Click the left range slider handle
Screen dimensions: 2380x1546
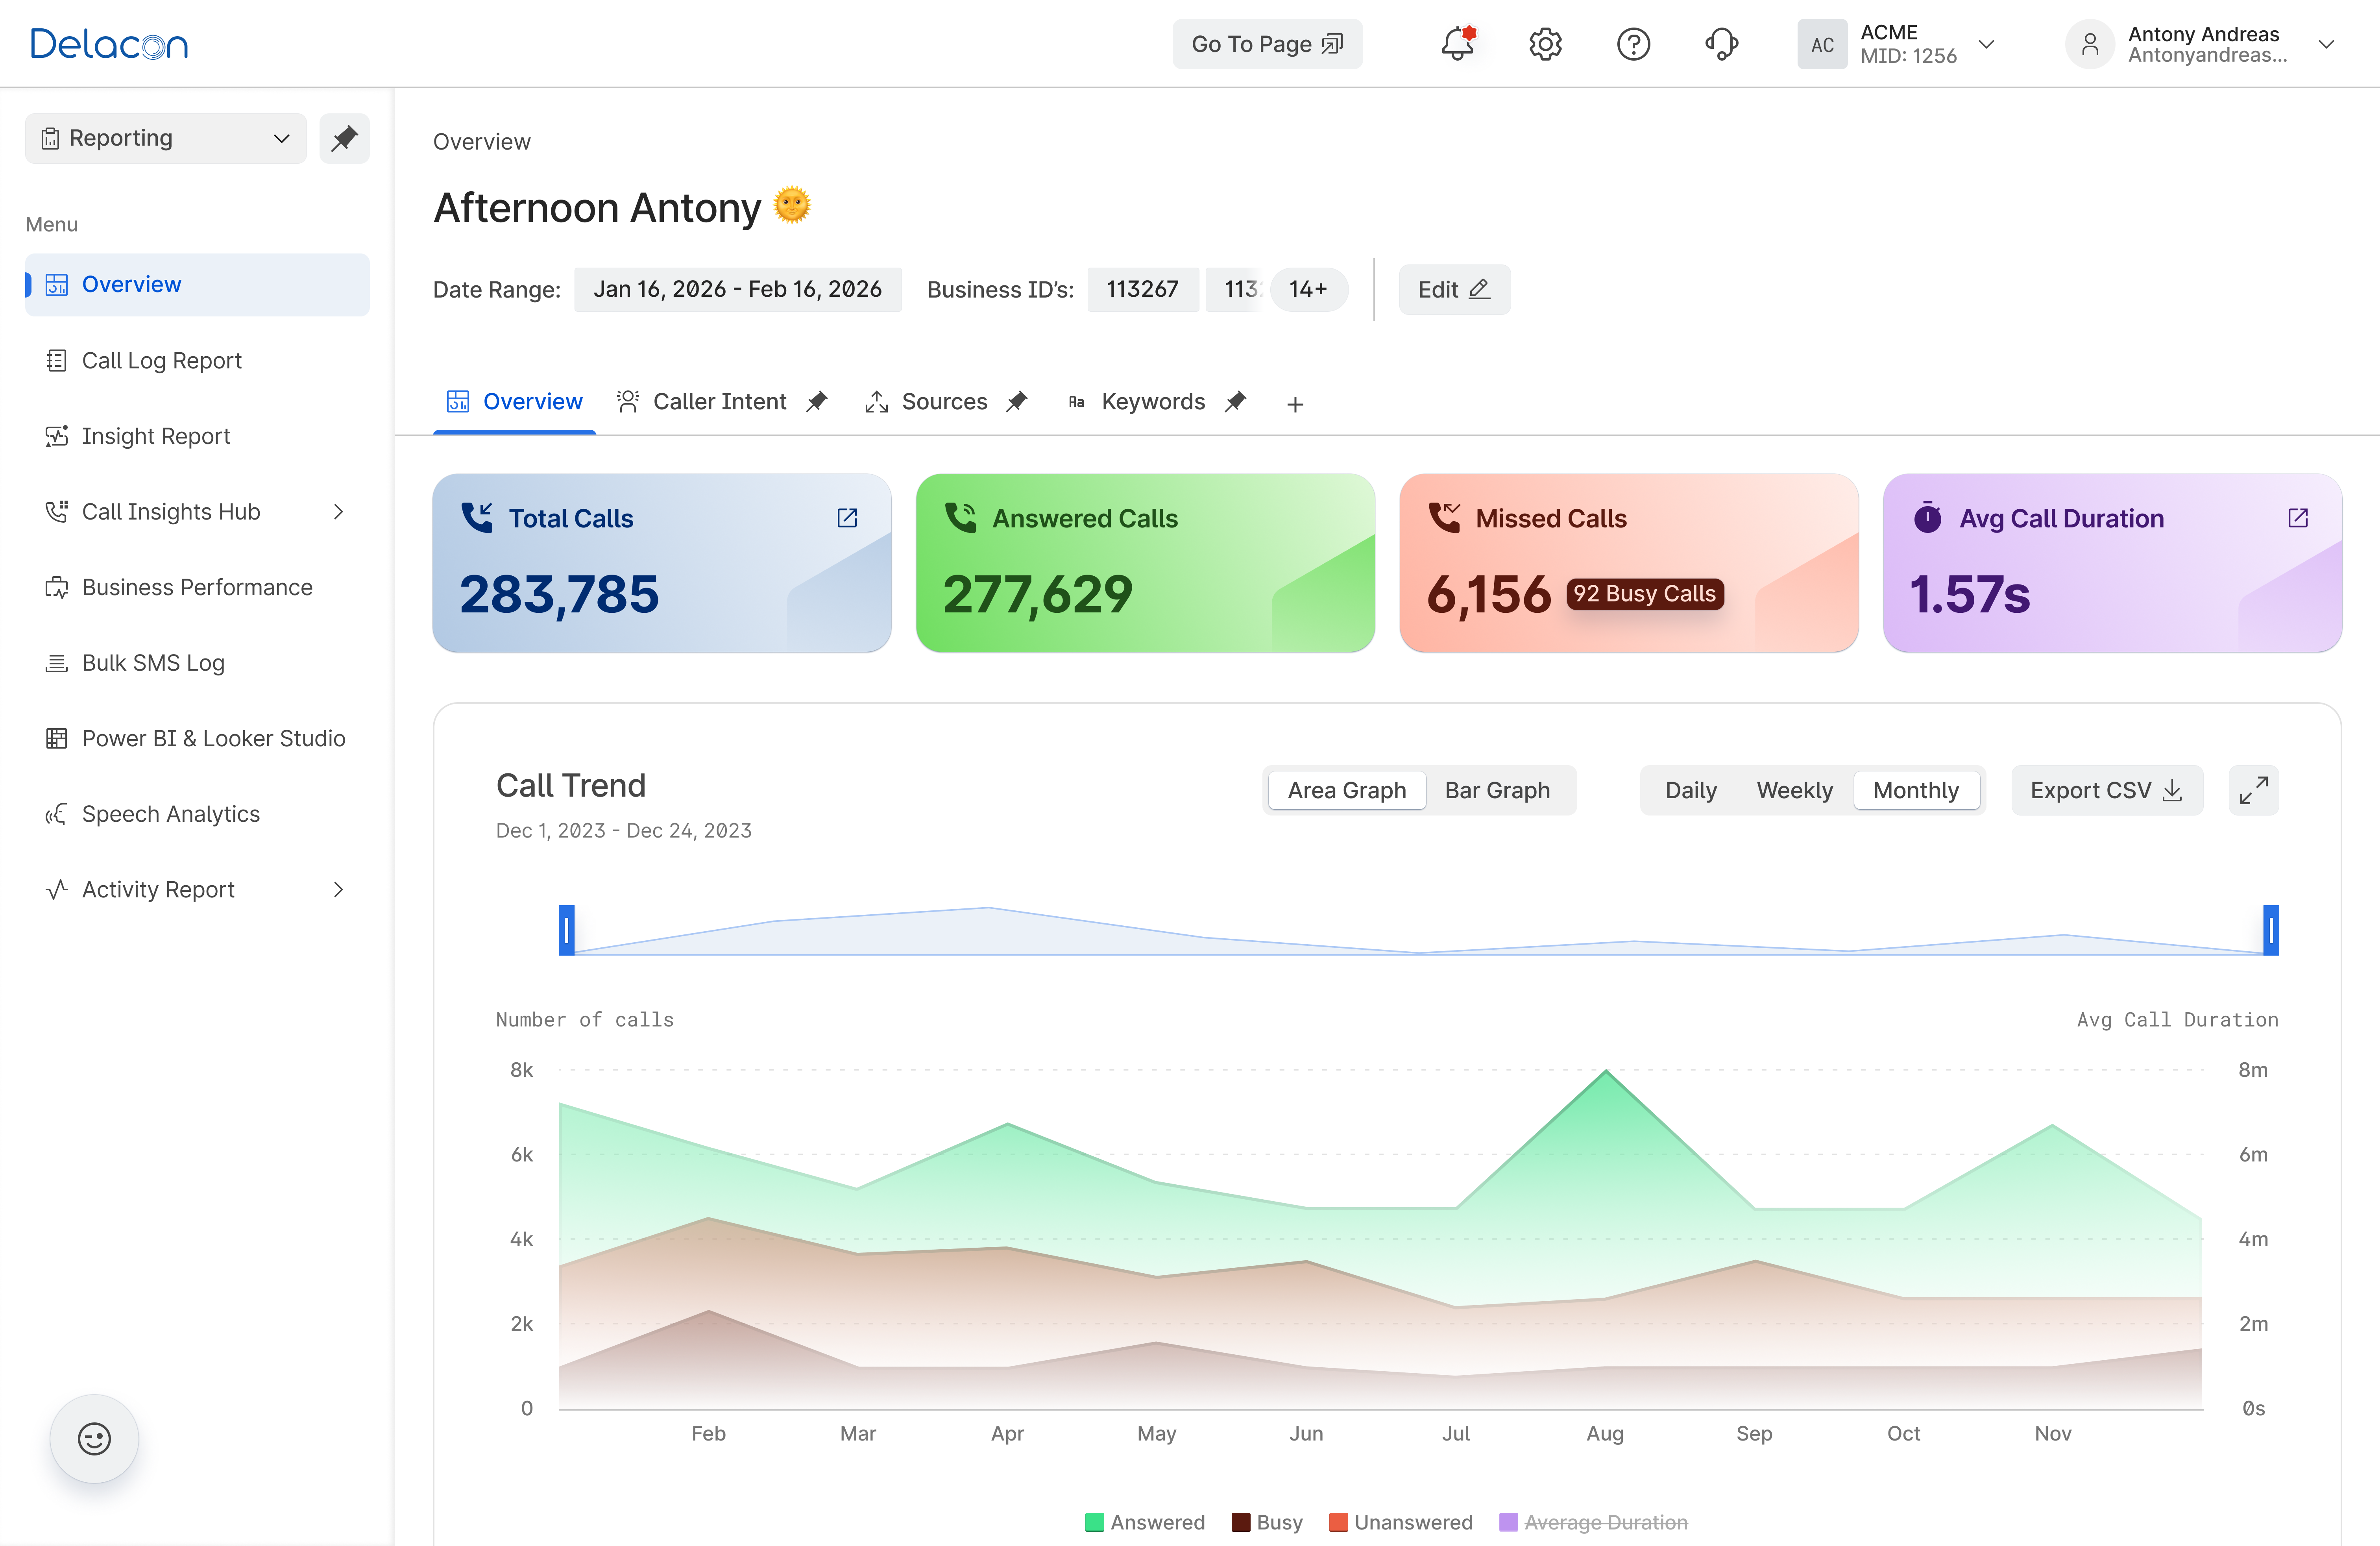tap(566, 931)
